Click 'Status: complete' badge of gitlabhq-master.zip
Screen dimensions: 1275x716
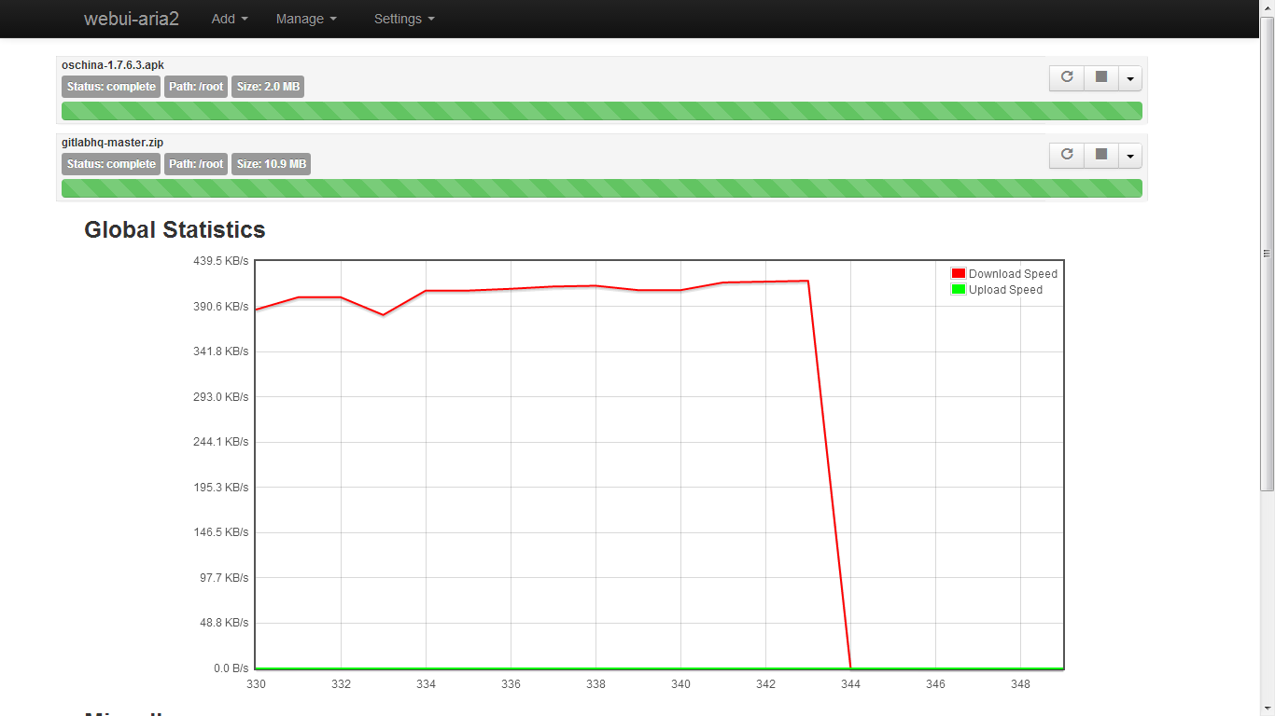coord(111,164)
